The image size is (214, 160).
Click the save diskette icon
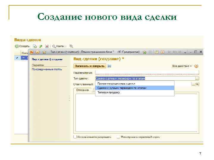[109, 66]
